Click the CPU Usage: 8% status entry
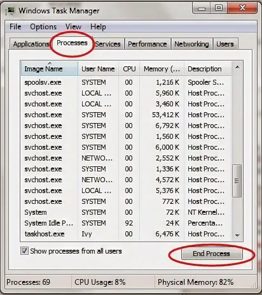 [100, 282]
